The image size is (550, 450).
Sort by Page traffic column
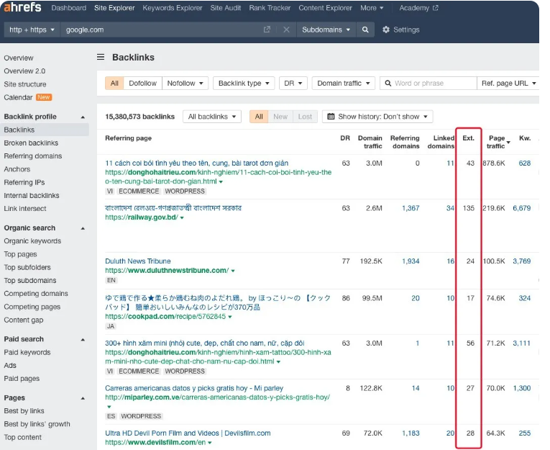click(x=496, y=141)
